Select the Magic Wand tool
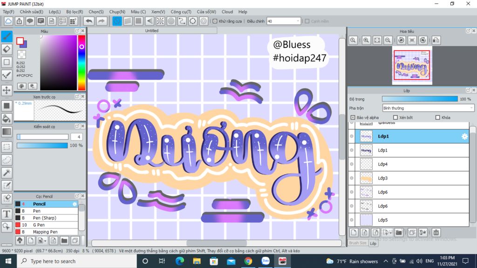This screenshot has width=477, height=268. [x=7, y=173]
